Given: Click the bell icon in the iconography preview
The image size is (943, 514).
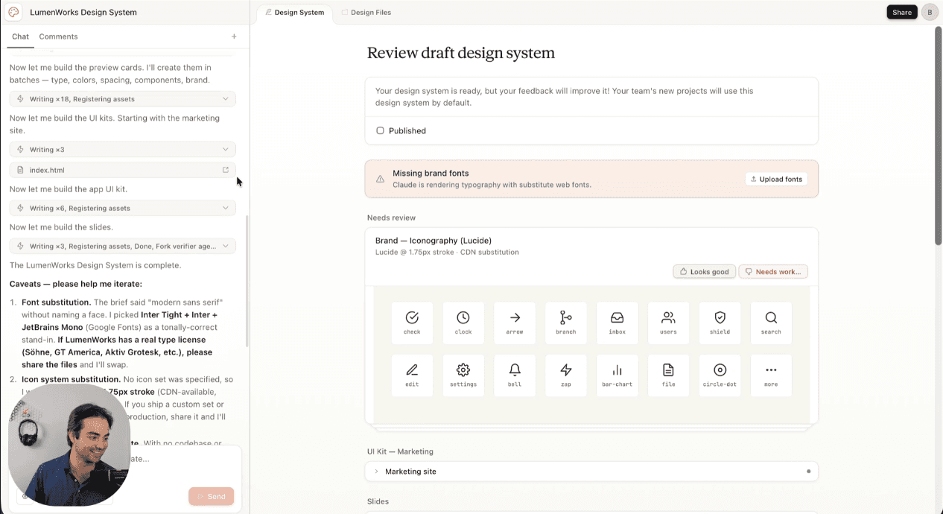Looking at the screenshot, I should (514, 375).
